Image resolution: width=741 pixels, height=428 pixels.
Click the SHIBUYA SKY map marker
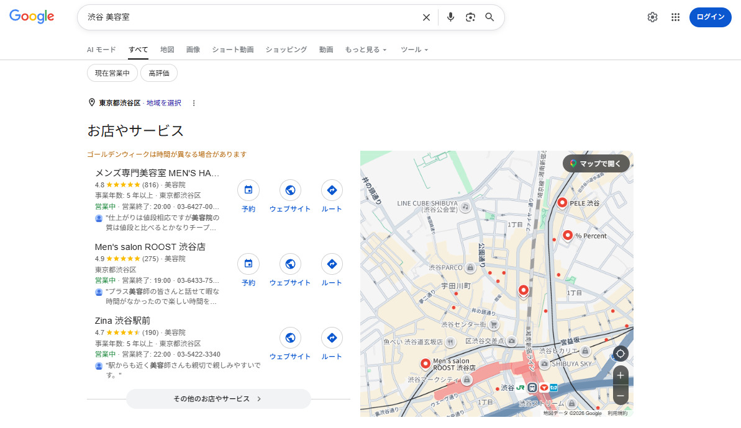coord(544,364)
